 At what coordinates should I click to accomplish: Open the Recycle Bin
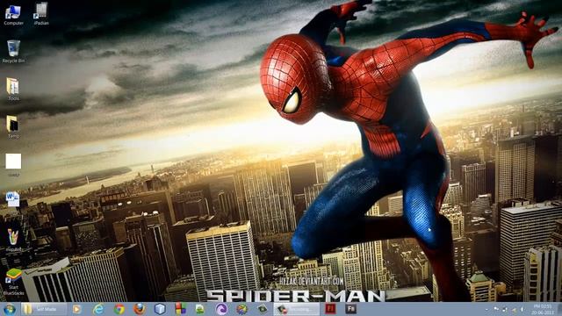(x=13, y=52)
